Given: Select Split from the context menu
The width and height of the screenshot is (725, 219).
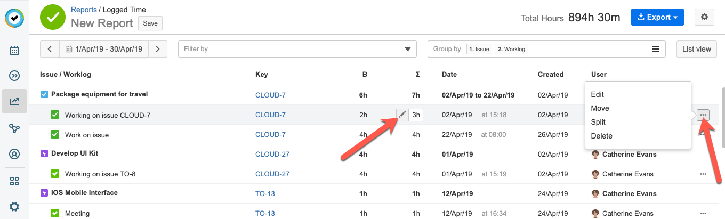Looking at the screenshot, I should pos(598,122).
